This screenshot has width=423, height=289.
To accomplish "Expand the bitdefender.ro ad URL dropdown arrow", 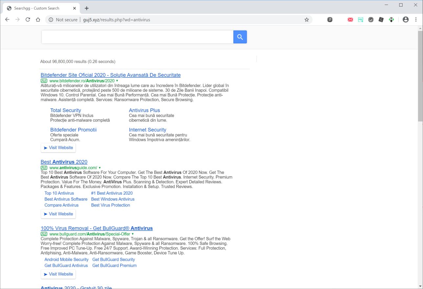I will 117,81.
